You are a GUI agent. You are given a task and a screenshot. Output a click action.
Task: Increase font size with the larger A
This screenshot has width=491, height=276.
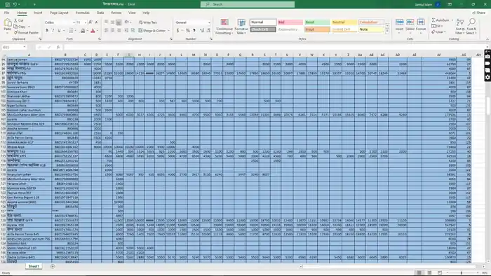tap(90, 22)
